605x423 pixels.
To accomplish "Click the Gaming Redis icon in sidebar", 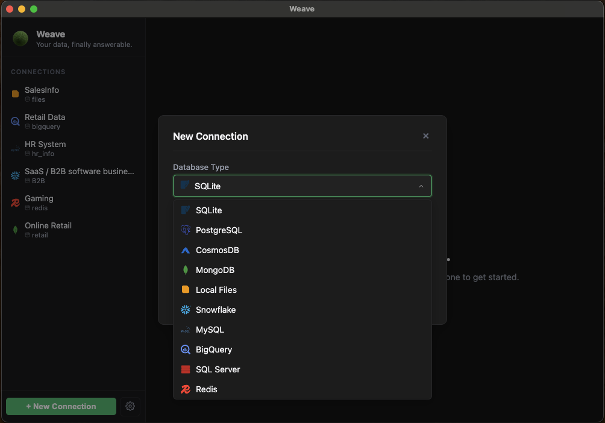I will (x=16, y=202).
